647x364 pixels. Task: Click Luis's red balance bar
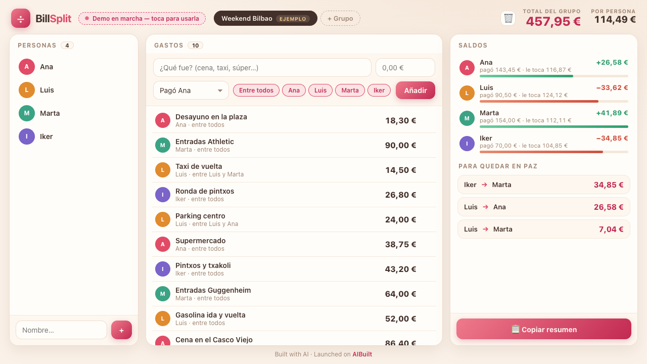click(539, 101)
